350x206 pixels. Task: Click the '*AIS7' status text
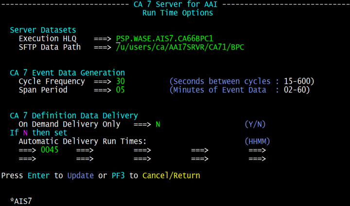[x=21, y=201]
